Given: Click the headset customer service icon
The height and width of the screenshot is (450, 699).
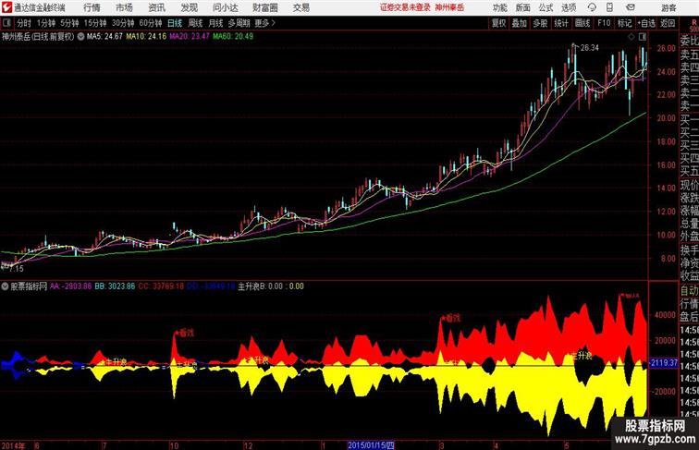Looking at the screenshot, I should tap(592, 7).
